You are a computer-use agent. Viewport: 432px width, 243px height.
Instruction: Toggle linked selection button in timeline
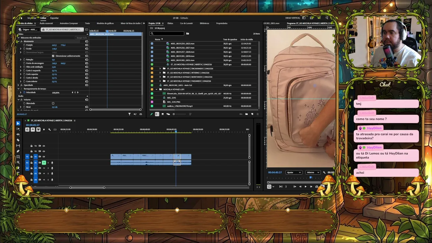tap(38, 130)
